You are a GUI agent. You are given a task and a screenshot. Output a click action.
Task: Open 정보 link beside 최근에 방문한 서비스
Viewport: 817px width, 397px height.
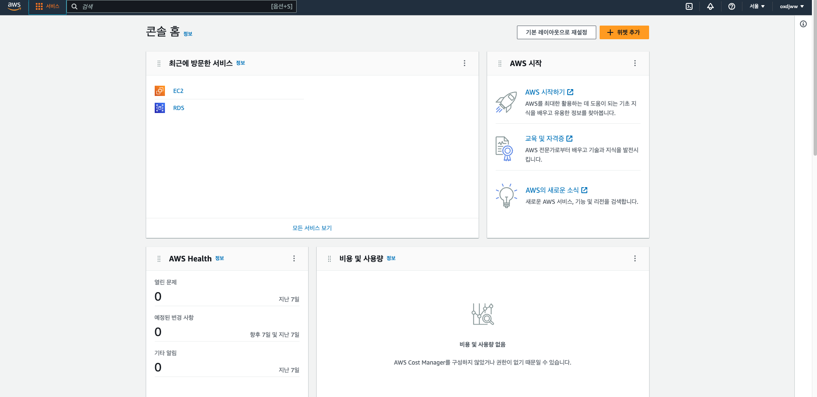pyautogui.click(x=240, y=63)
